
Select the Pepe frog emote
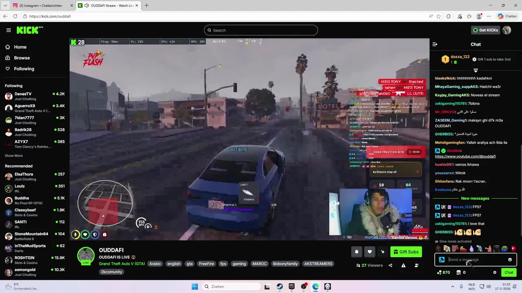[x=505, y=248]
